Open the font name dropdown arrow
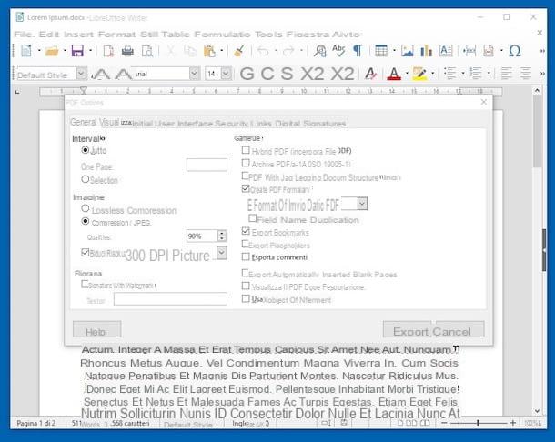 [x=194, y=74]
